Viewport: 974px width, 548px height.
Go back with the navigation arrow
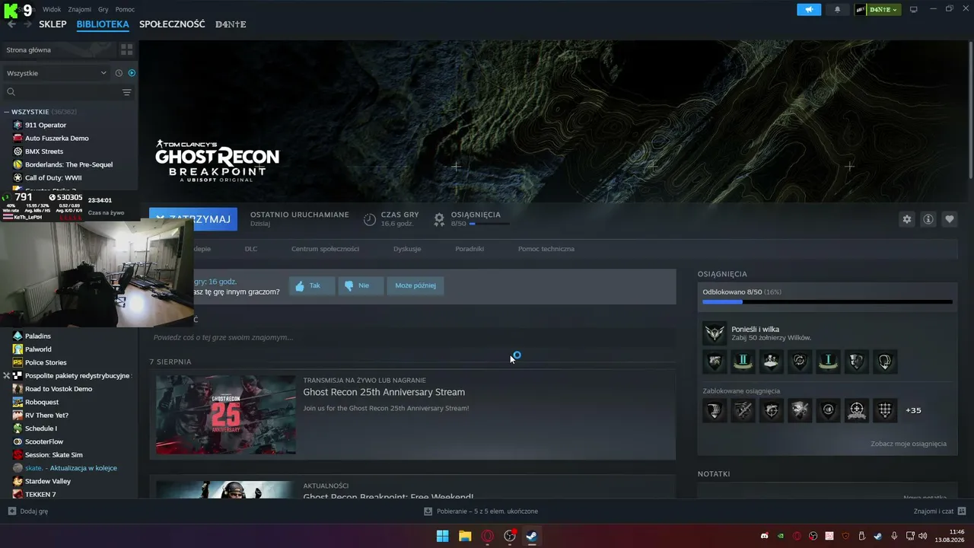pyautogui.click(x=11, y=24)
